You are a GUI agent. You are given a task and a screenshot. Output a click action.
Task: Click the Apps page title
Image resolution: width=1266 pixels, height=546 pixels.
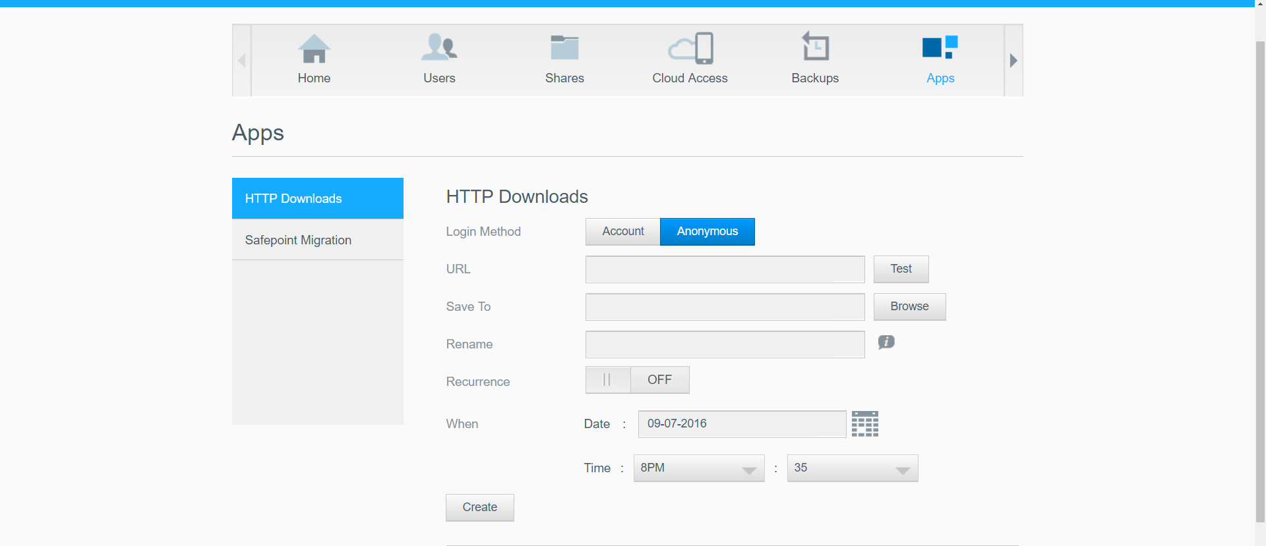(258, 134)
